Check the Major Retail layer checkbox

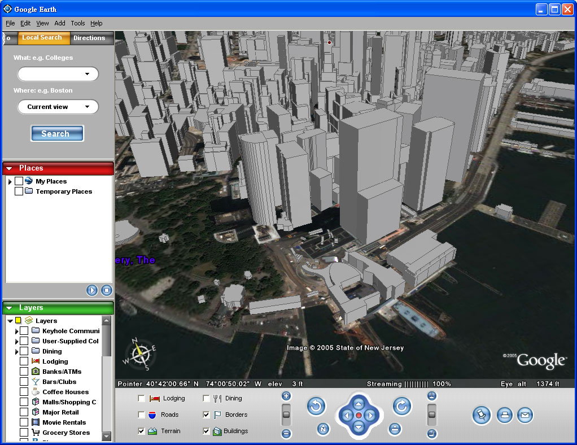pyautogui.click(x=24, y=412)
